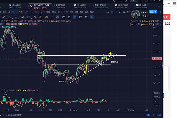
Task: Click the crop region icon in top toolbar
Action: (x=120, y=12)
